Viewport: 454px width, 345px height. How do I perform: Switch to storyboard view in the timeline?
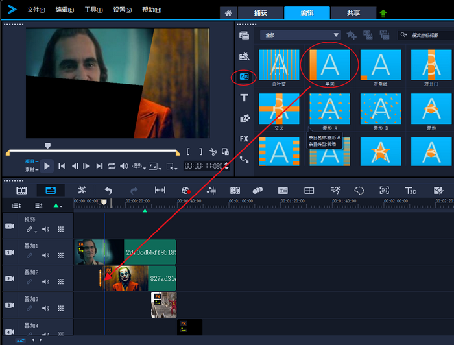22,190
